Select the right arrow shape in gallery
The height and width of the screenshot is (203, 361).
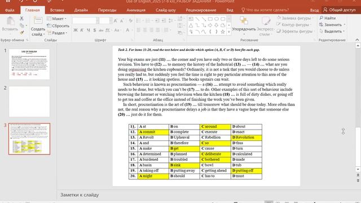pyautogui.click(x=210, y=25)
